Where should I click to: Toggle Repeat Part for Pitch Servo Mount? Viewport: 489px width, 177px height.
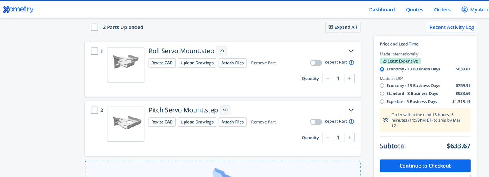coord(315,122)
